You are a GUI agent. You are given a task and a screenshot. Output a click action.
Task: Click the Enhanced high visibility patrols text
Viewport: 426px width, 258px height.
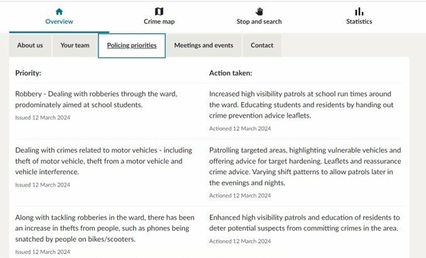pyautogui.click(x=305, y=223)
